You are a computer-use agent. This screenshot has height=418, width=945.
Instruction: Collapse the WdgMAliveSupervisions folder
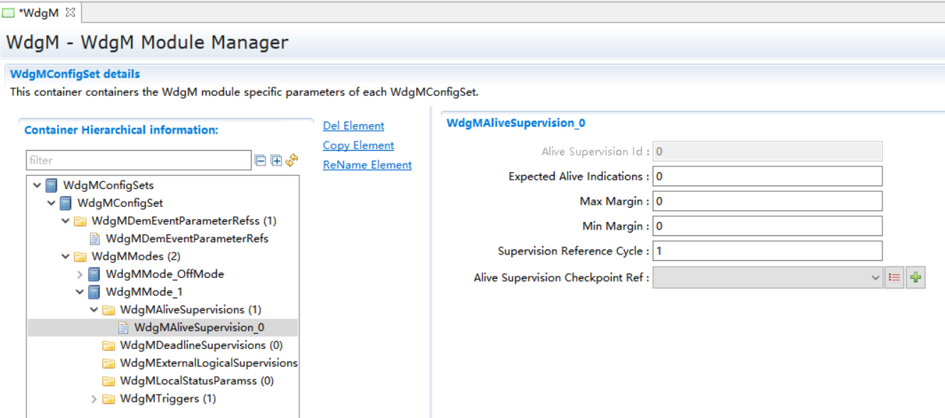click(x=94, y=310)
